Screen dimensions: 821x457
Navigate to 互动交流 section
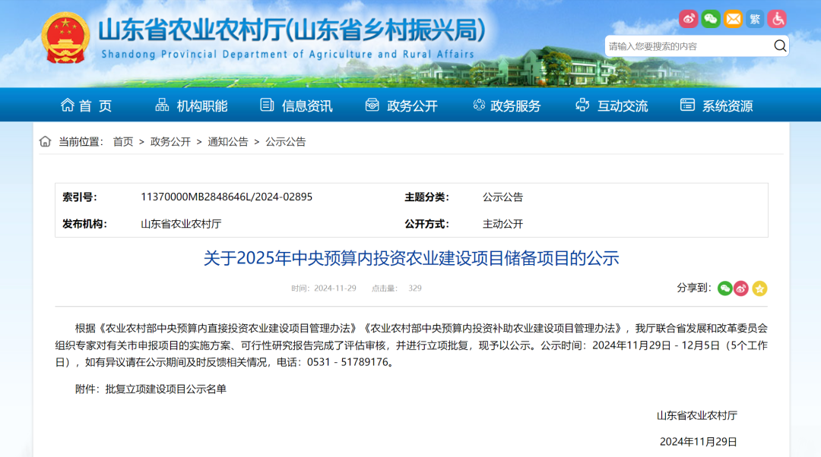[612, 106]
